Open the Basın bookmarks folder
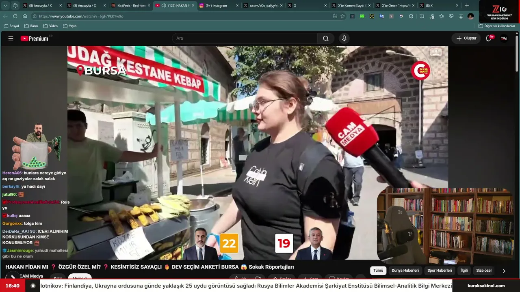The width and height of the screenshot is (520, 292). point(31,26)
